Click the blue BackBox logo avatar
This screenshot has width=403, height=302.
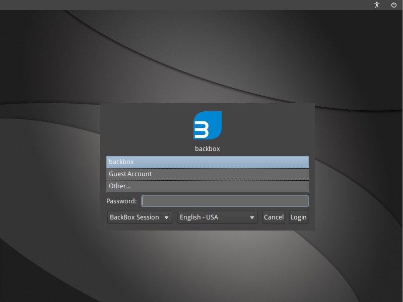[208, 125]
